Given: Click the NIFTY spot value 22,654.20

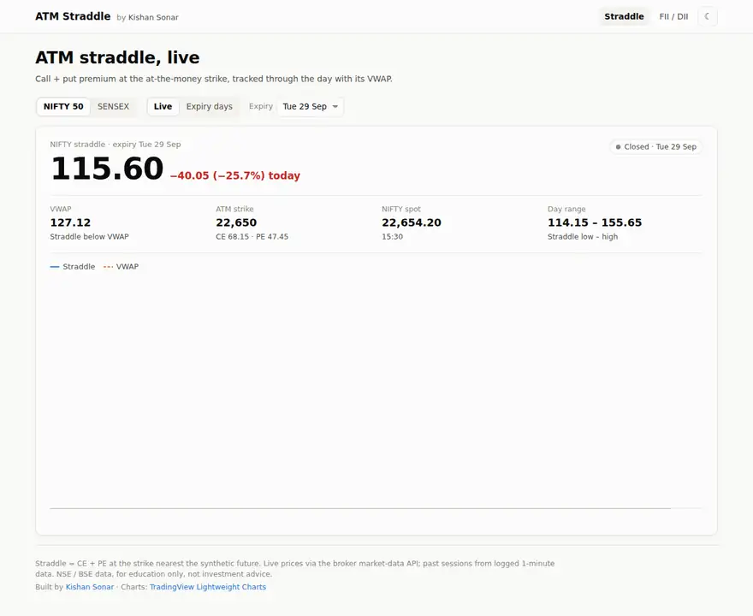Looking at the screenshot, I should [x=412, y=222].
